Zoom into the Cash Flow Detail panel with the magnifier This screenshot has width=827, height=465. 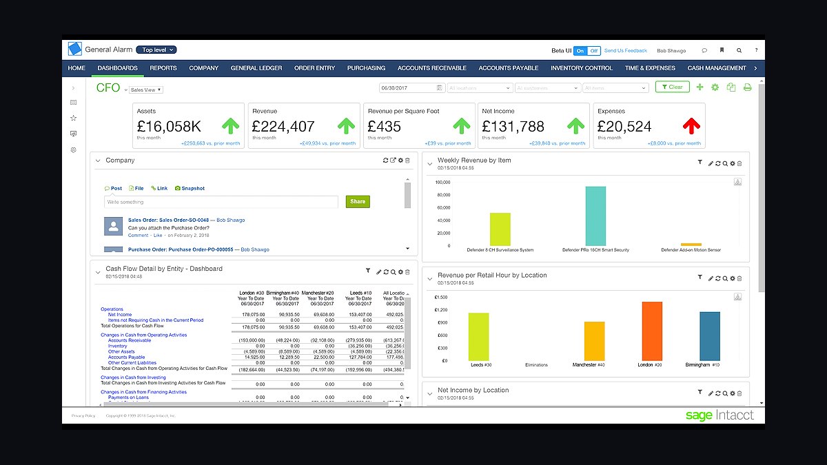coord(393,272)
